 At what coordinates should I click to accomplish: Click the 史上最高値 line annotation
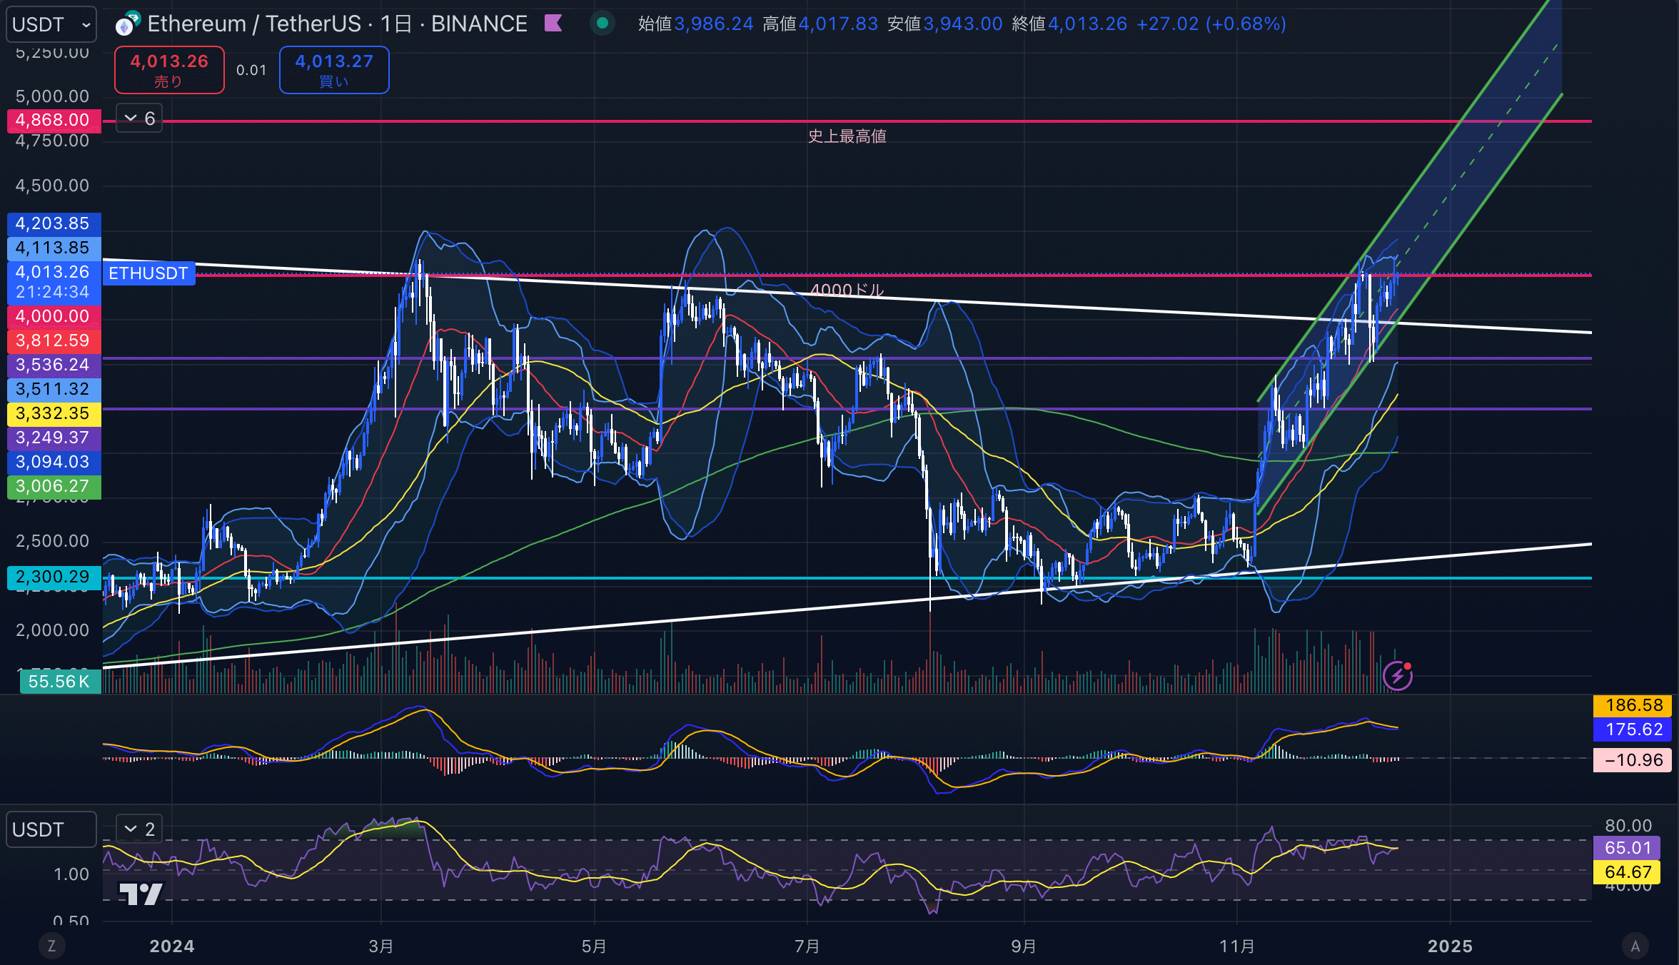847,136
